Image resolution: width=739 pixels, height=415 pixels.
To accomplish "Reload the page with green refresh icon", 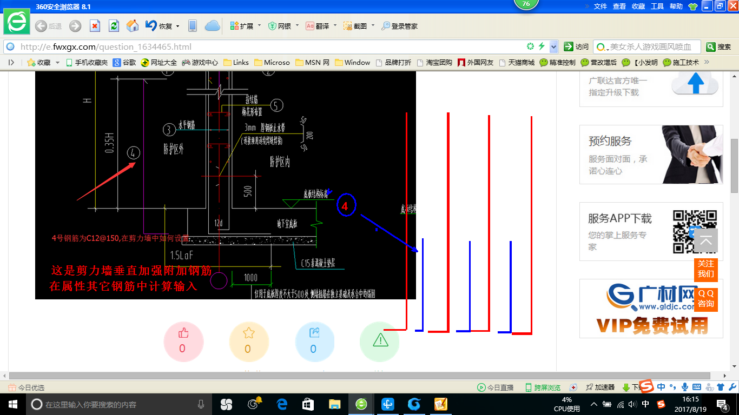I will point(114,26).
